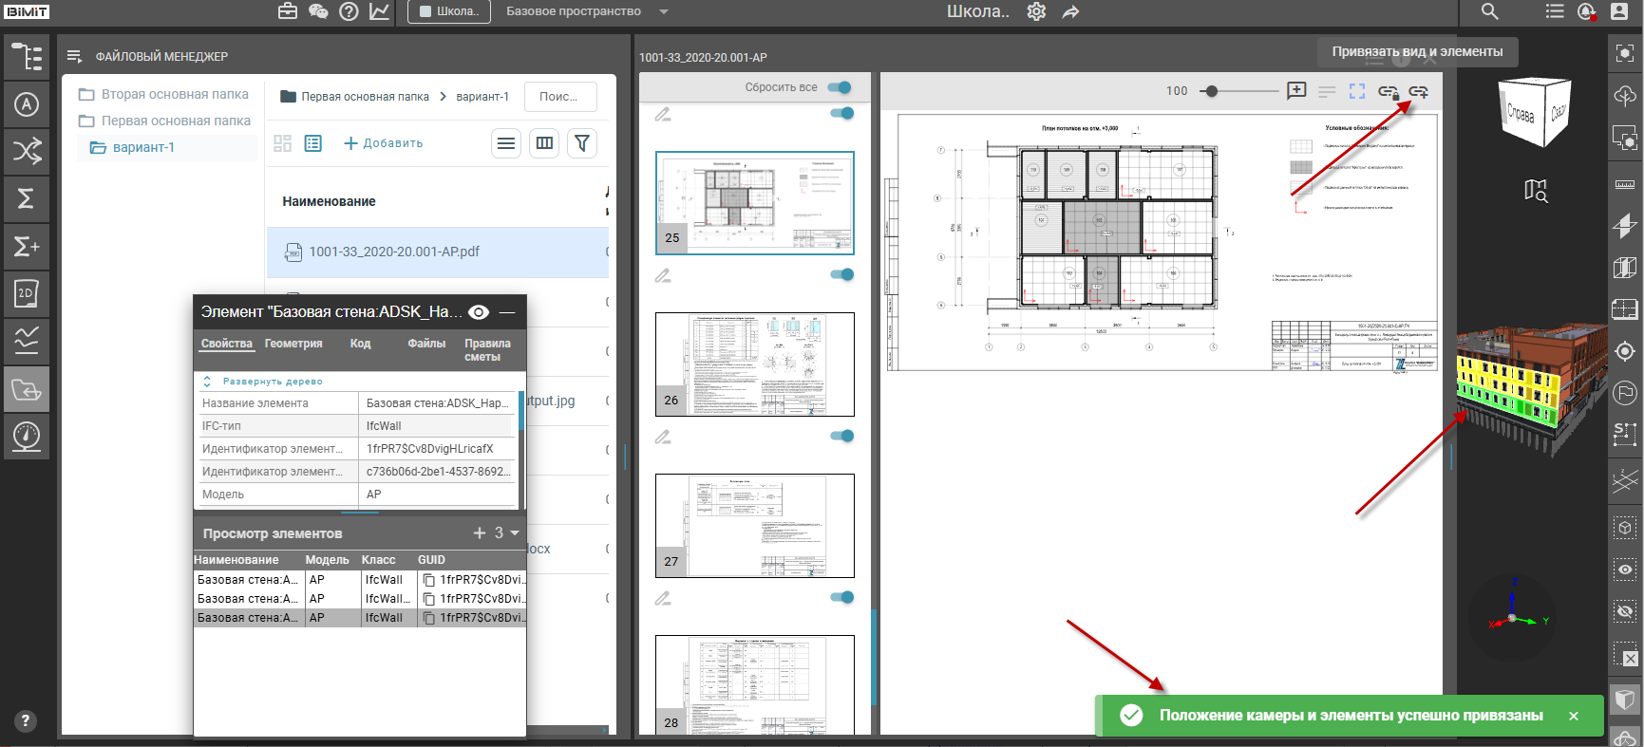1644x747 pixels.
Task: Click the Добавить button
Action: click(384, 143)
